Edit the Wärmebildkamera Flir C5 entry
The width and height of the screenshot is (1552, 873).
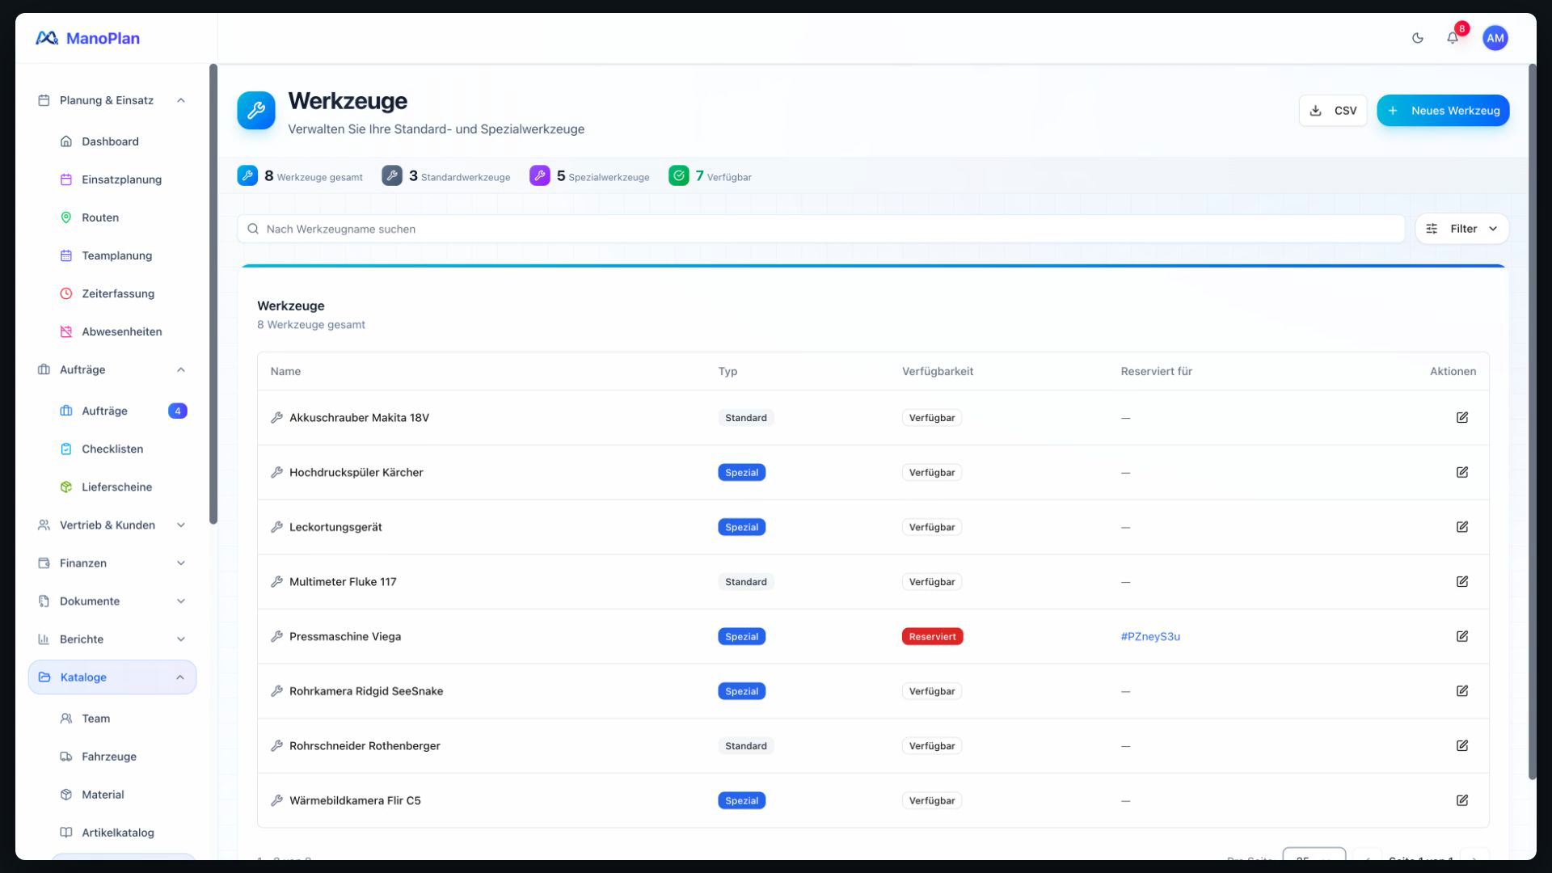(1461, 800)
